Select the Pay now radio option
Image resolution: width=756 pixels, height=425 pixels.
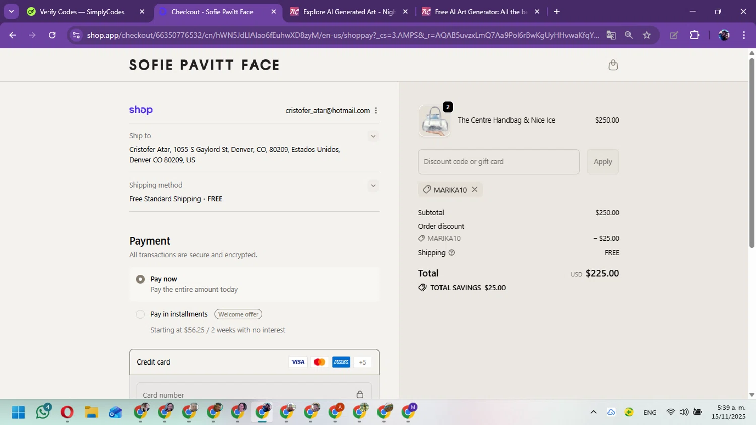tap(140, 279)
